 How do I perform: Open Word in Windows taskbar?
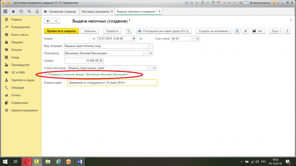(x=80, y=162)
